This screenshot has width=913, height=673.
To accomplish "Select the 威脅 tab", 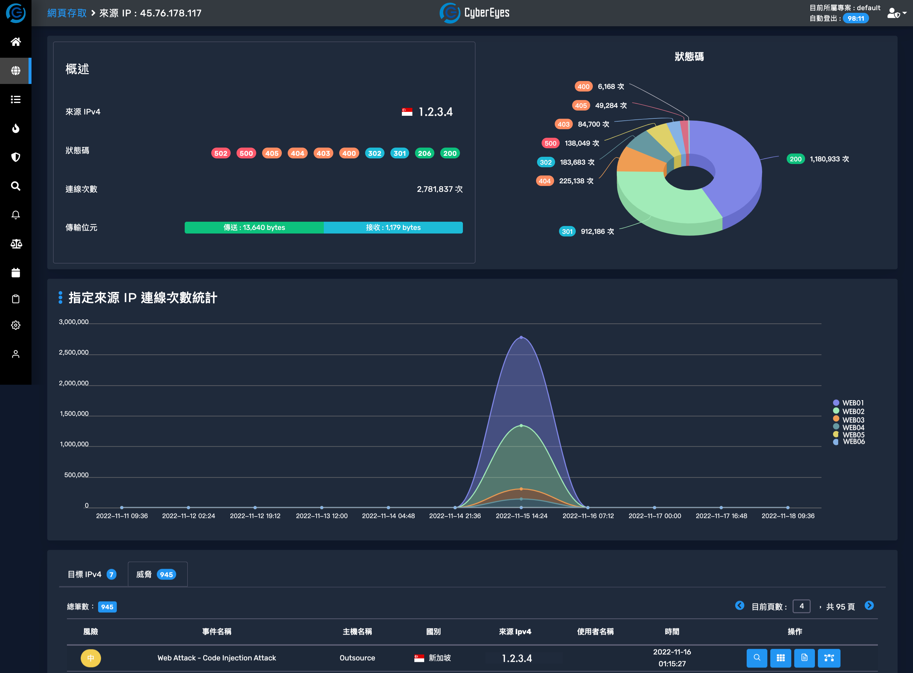I will click(157, 574).
